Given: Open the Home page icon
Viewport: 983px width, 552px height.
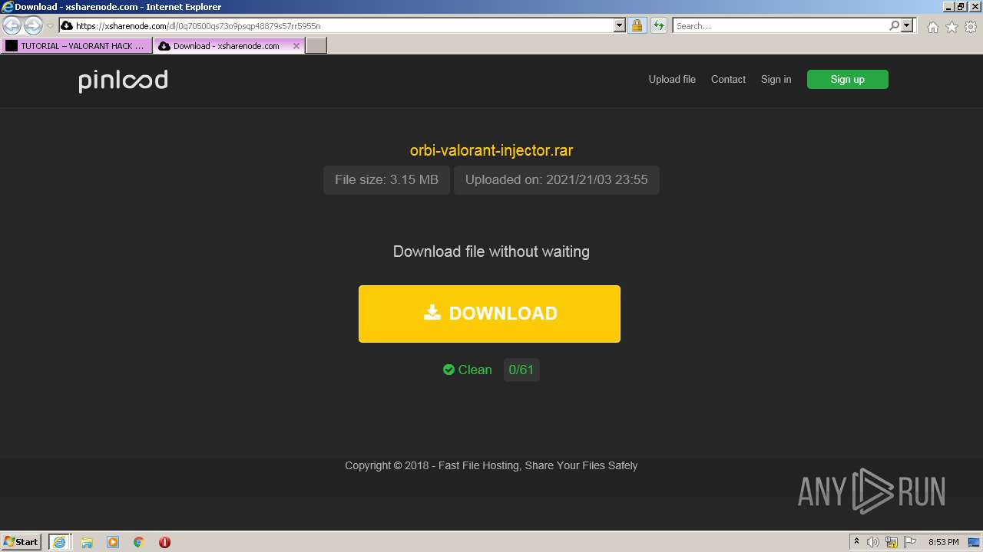Looking at the screenshot, I should tap(932, 27).
